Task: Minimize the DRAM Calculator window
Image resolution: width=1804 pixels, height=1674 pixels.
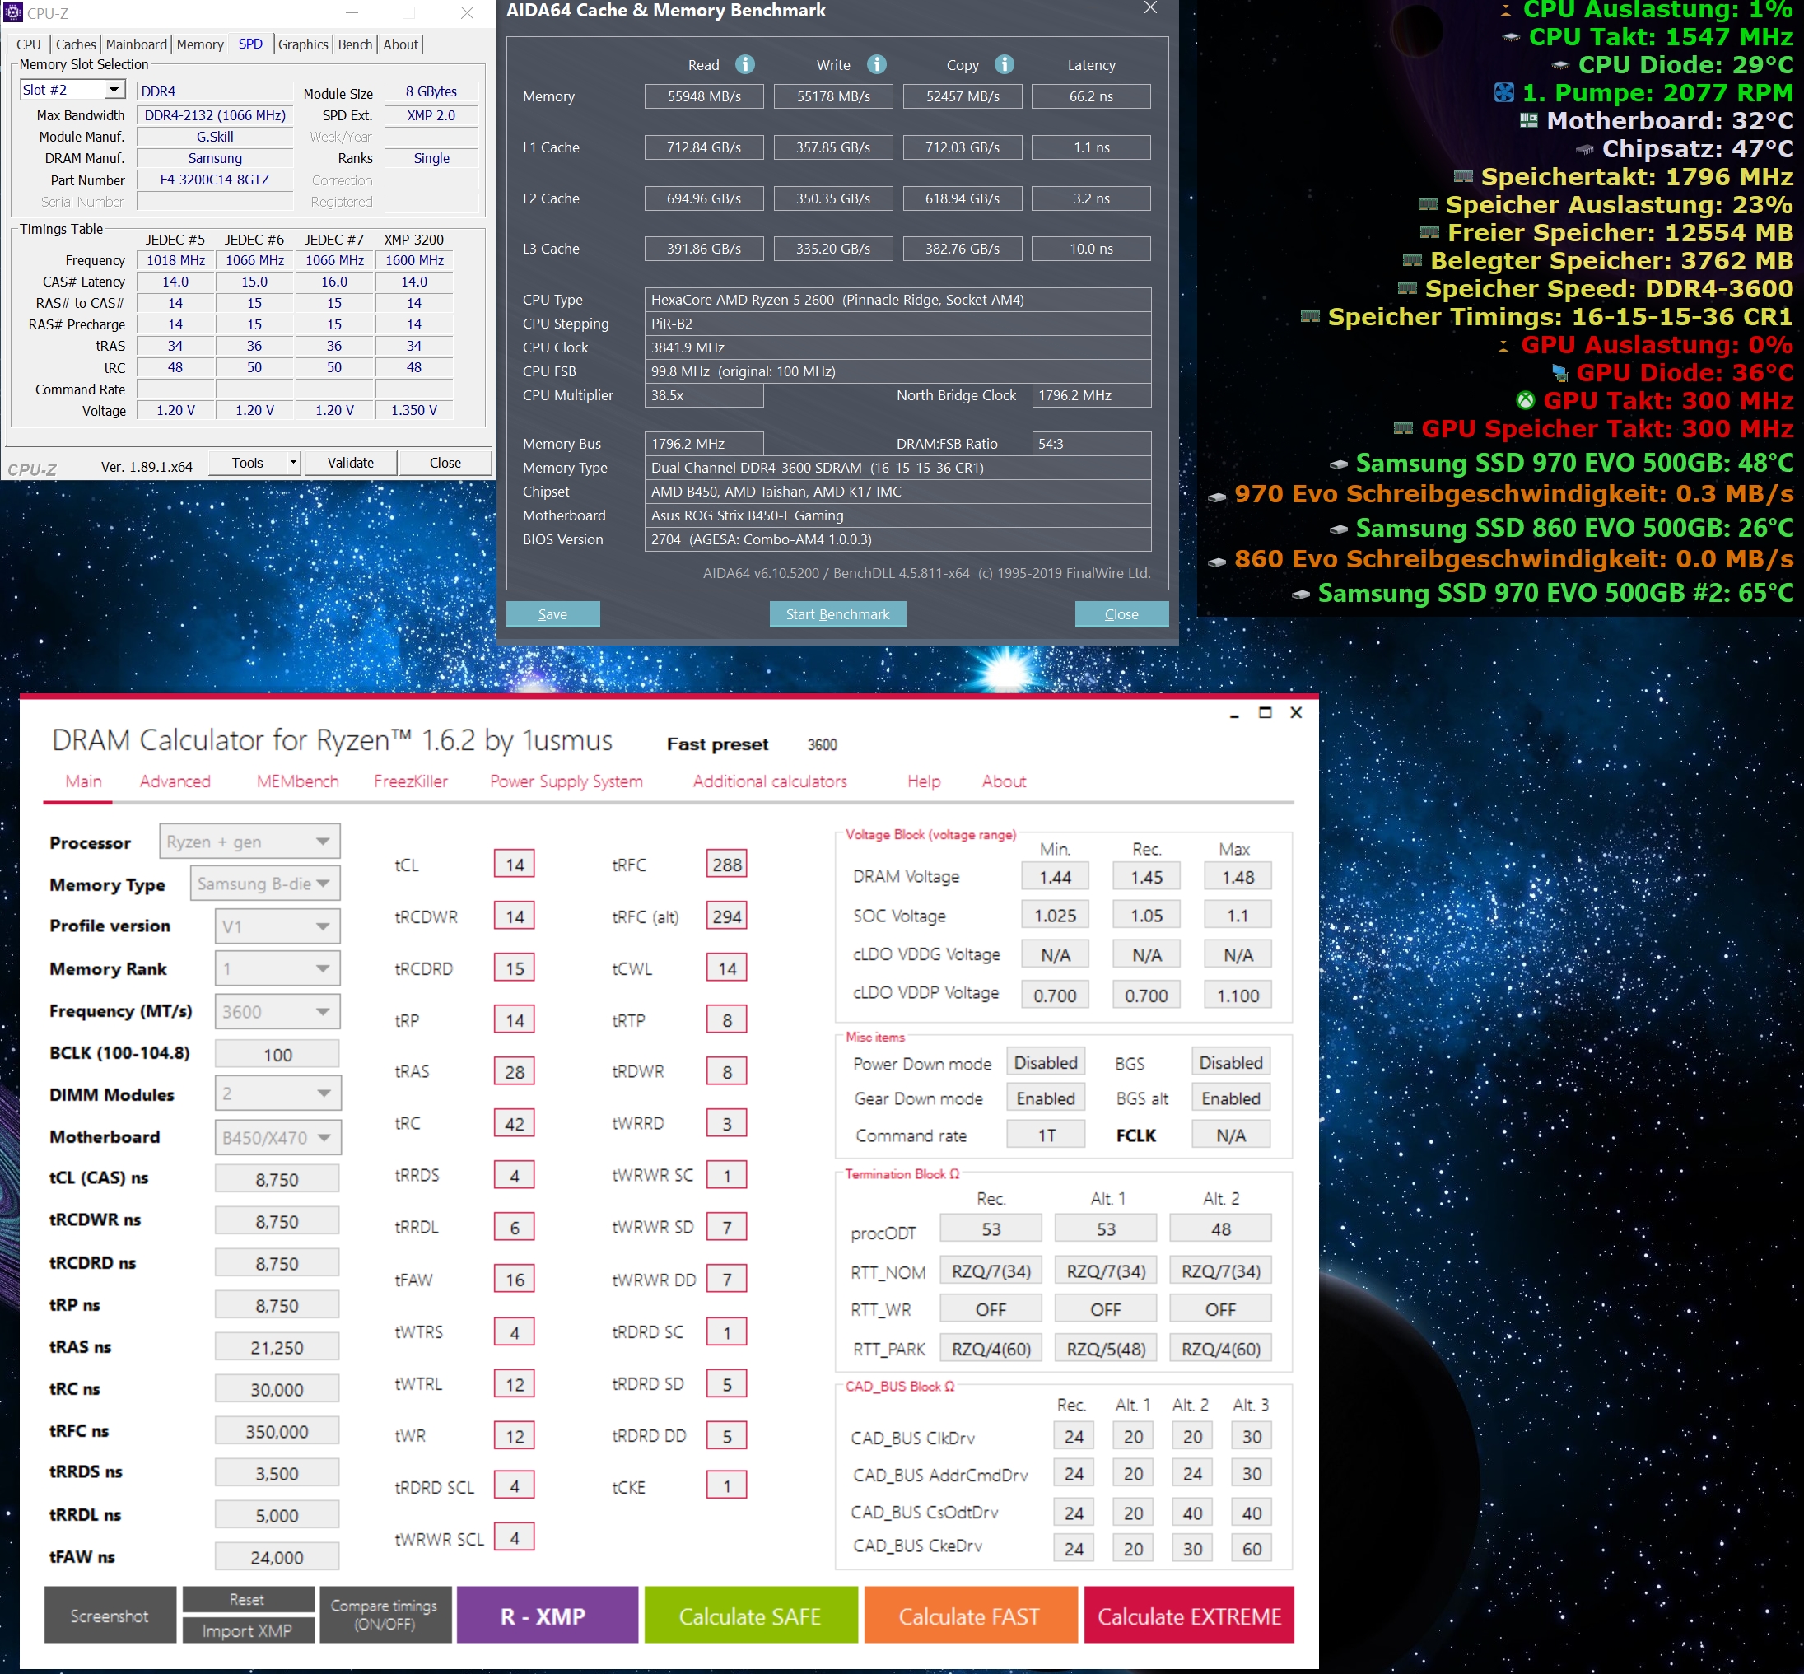Action: click(x=1233, y=715)
